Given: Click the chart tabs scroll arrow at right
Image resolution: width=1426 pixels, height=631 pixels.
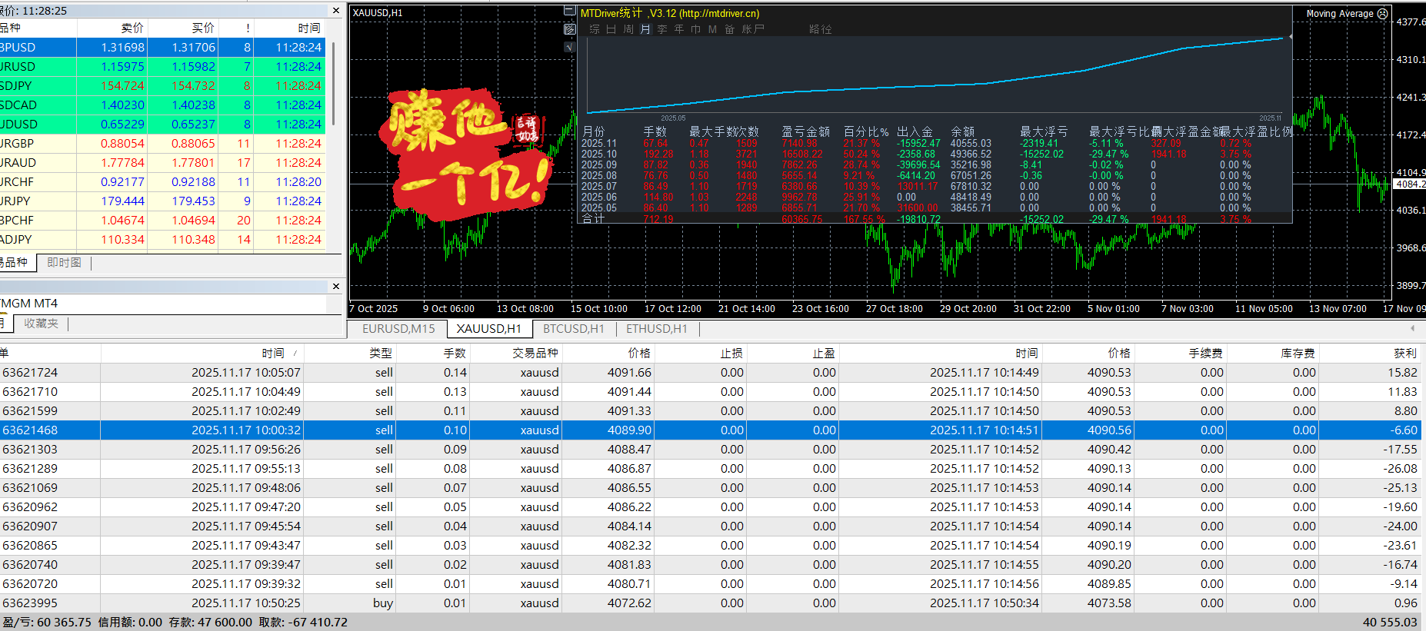Looking at the screenshot, I should point(1412,329).
